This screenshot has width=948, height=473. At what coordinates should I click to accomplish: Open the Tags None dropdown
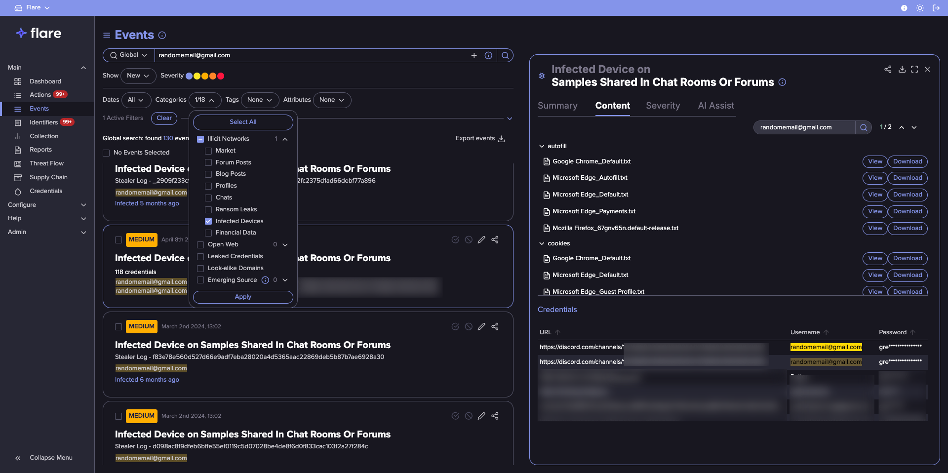coord(260,100)
